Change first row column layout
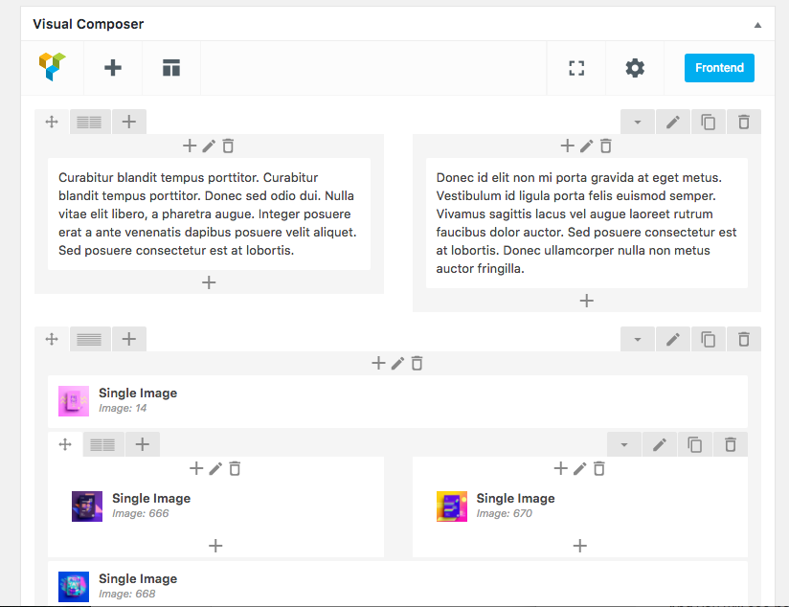This screenshot has width=789, height=607. [89, 123]
